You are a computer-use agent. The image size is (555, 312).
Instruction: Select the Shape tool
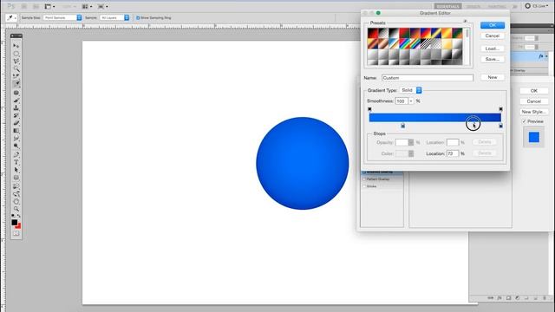tap(16, 178)
